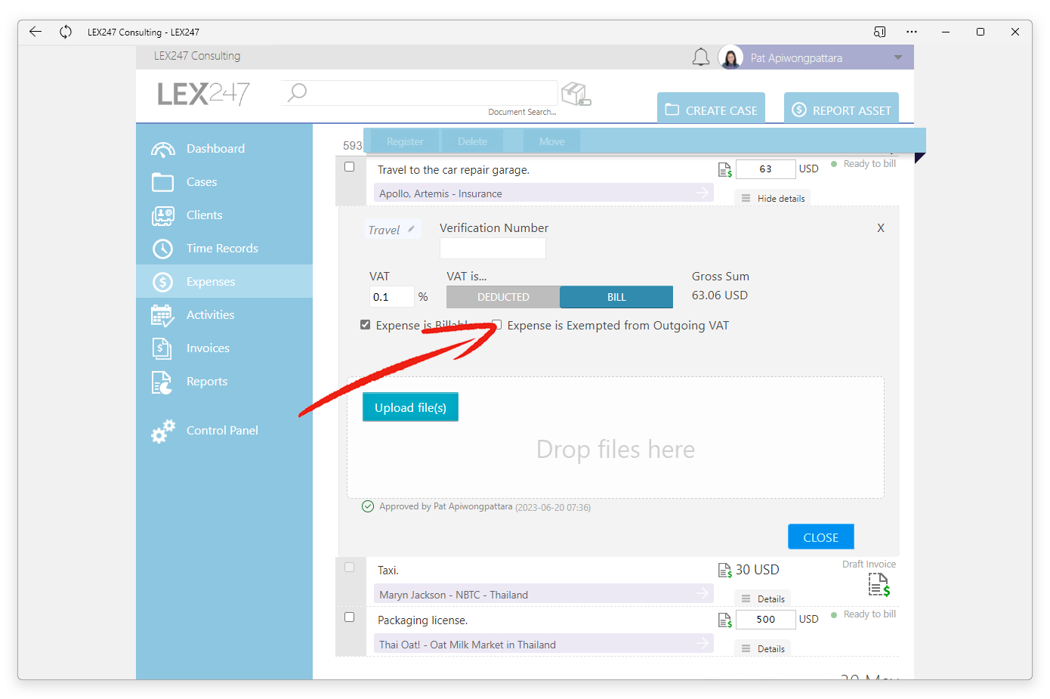Click the CREATE CASE button
This screenshot has height=699, width=1050.
click(x=711, y=110)
